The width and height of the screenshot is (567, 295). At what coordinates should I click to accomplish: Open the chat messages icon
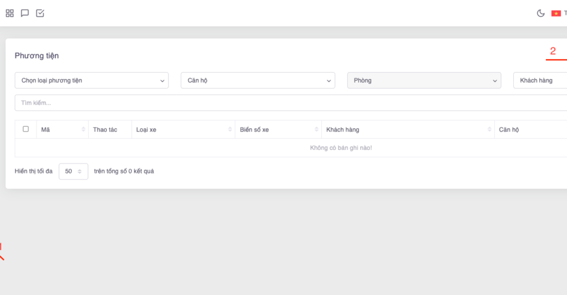pyautogui.click(x=25, y=13)
